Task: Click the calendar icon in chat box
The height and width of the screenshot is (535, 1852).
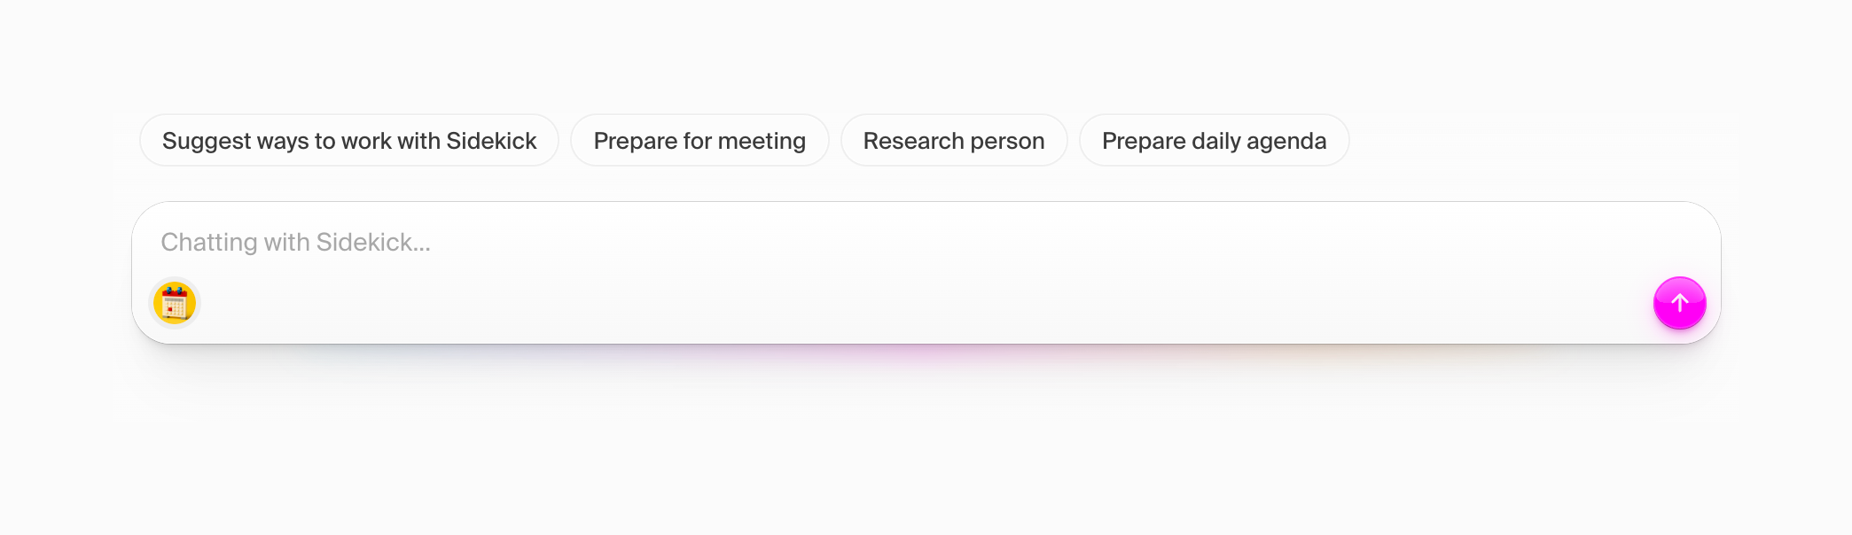Action: click(x=175, y=304)
